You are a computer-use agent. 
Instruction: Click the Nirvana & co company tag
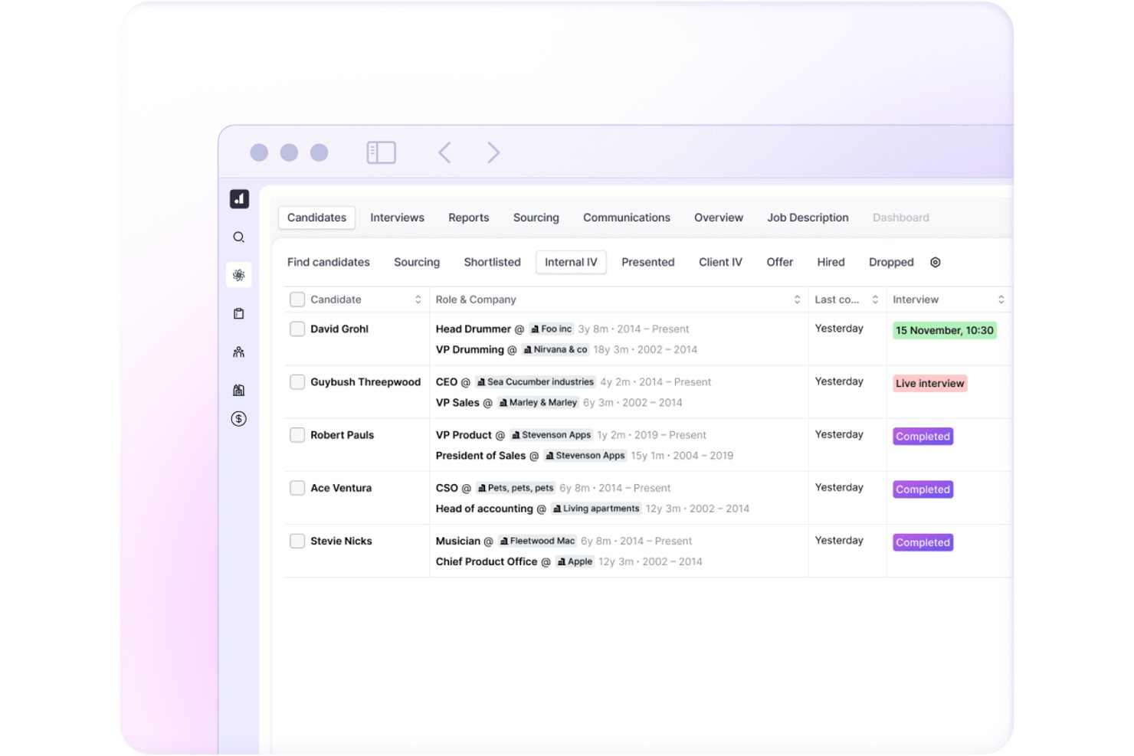[555, 349]
